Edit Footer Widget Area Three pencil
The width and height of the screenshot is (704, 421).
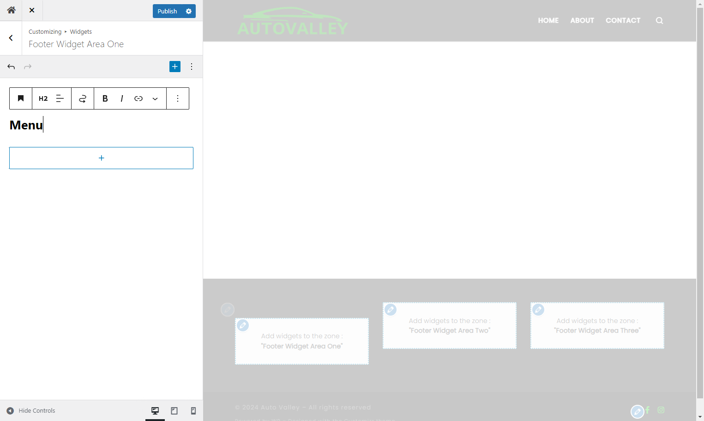tap(538, 310)
